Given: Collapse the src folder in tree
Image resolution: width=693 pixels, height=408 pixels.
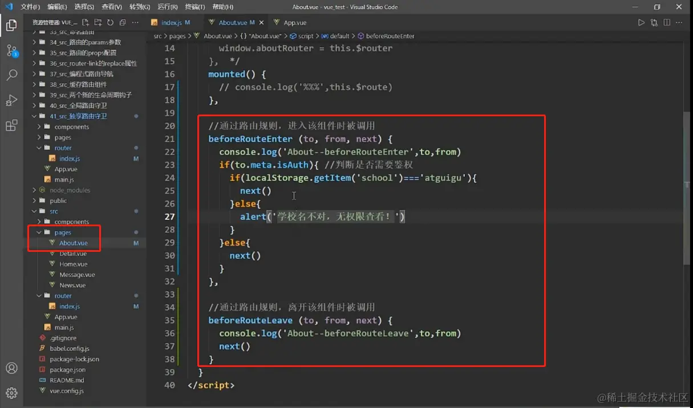Looking at the screenshot, I should (54, 211).
